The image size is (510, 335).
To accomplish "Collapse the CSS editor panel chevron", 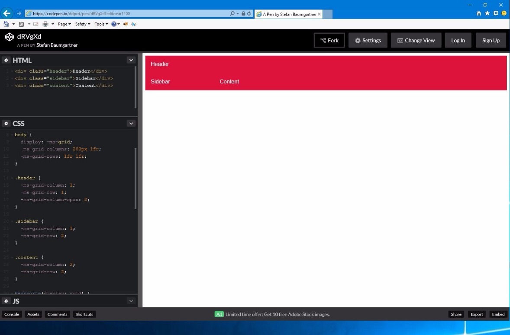I will click(131, 123).
